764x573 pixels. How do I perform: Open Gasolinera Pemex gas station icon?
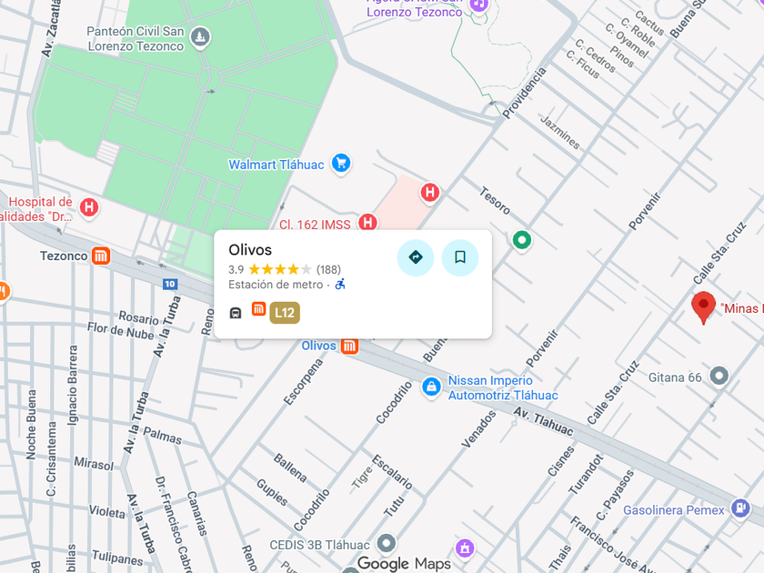740,508
